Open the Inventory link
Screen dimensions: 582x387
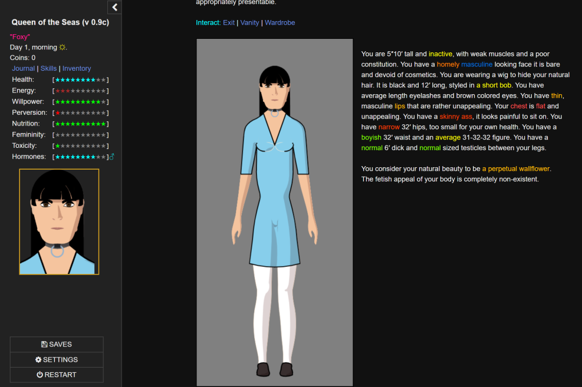[77, 68]
